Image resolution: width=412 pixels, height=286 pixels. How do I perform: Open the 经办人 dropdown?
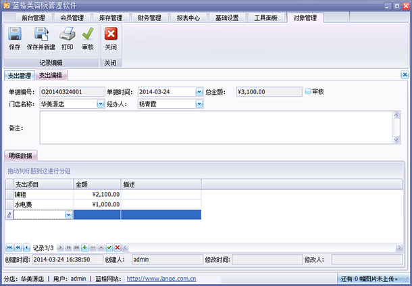199,104
